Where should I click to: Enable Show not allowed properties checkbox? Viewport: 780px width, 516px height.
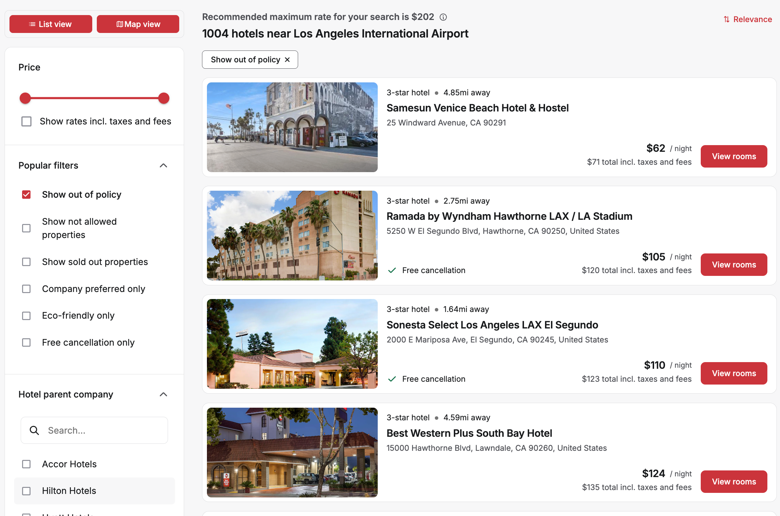(26, 228)
